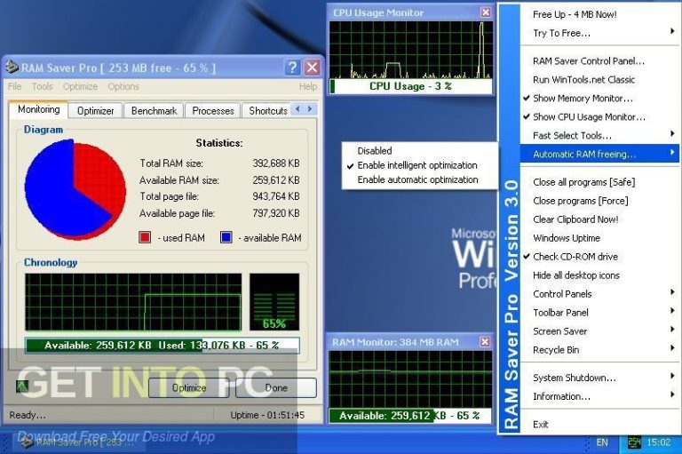Open the Options menu
Screen dimensions: 682x454
[x=123, y=86]
